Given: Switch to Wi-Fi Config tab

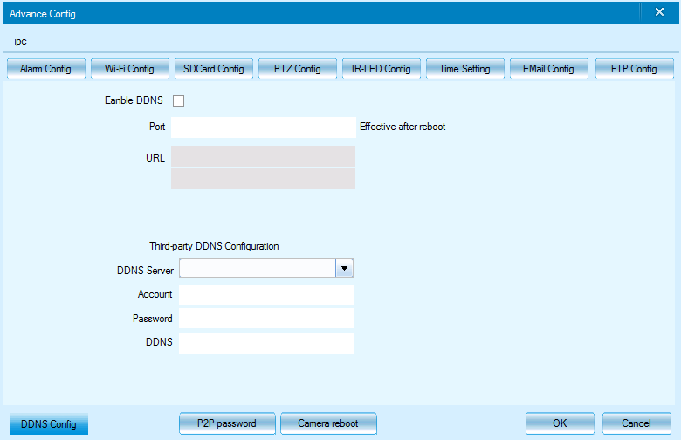Looking at the screenshot, I should (x=130, y=69).
